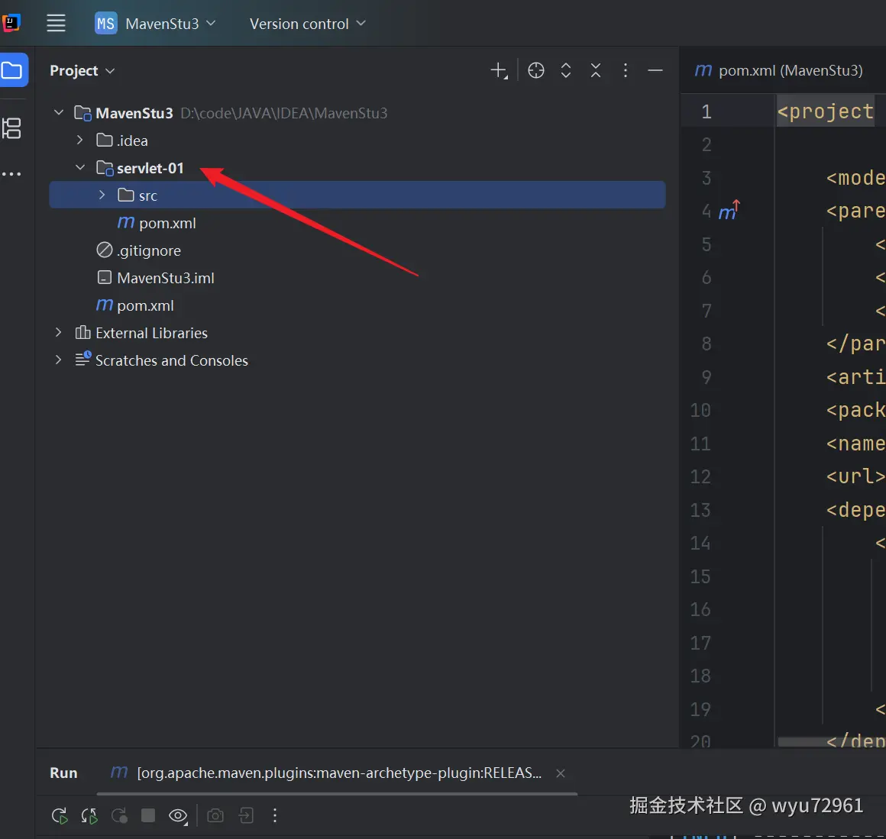Image resolution: width=886 pixels, height=839 pixels.
Task: Open root pom.xml below MavenStu3.iml
Action: [x=134, y=305]
